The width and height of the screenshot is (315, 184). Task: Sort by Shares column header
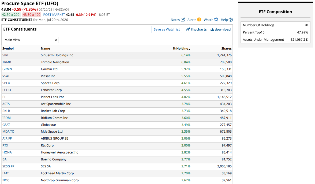226,48
